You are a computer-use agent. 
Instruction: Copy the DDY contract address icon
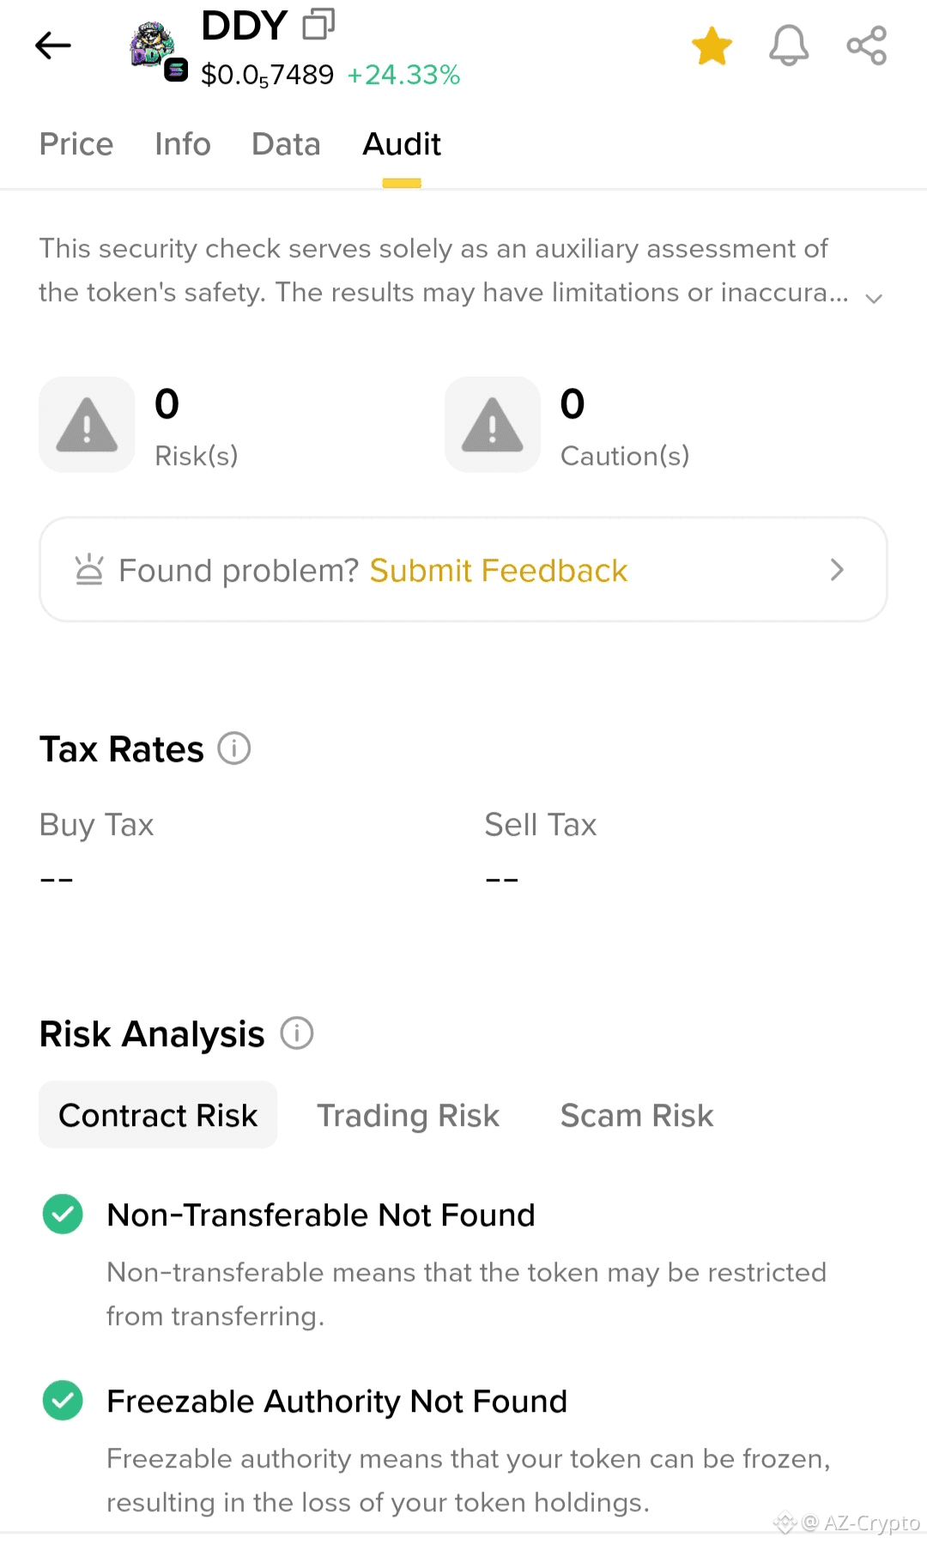[x=318, y=24]
